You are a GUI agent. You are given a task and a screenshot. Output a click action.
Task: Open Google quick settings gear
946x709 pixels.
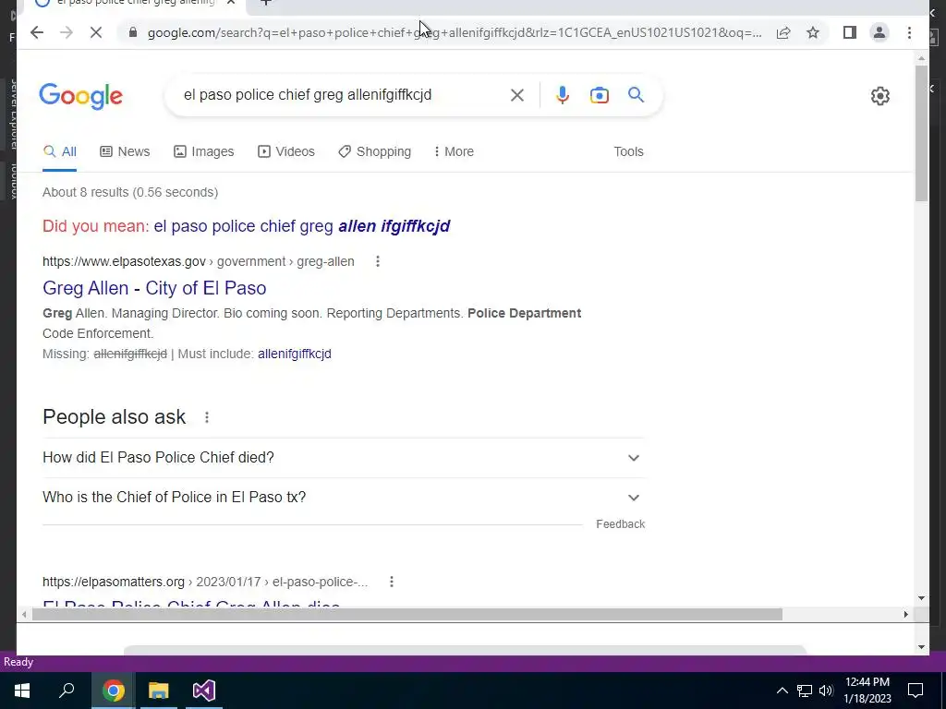click(x=880, y=96)
